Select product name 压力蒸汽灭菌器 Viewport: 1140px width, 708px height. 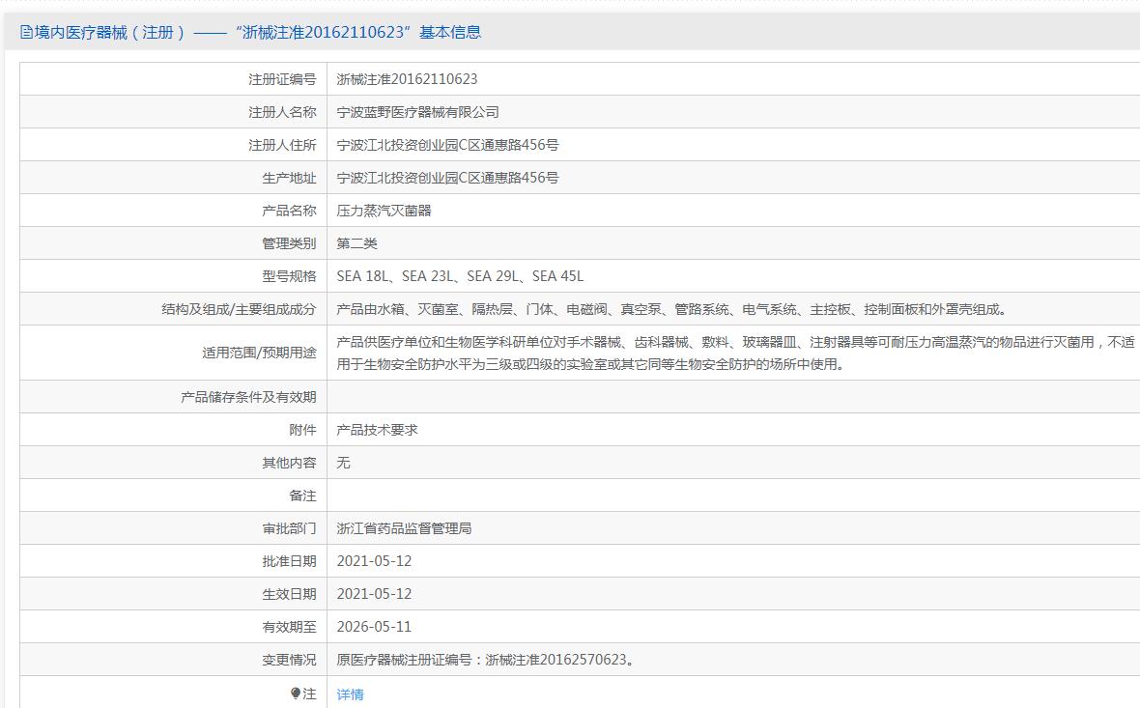click(384, 210)
